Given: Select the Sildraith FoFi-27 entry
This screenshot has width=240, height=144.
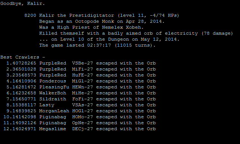Looking at the screenshot, I should (x=81, y=99).
